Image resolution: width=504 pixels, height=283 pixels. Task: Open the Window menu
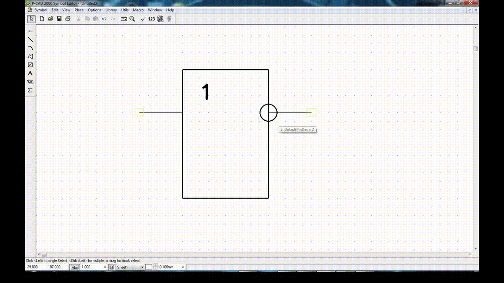(155, 10)
